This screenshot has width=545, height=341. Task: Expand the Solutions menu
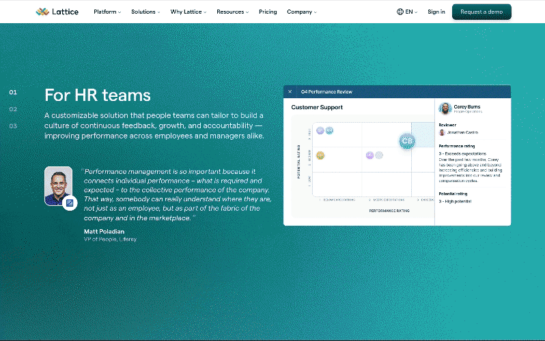click(145, 12)
